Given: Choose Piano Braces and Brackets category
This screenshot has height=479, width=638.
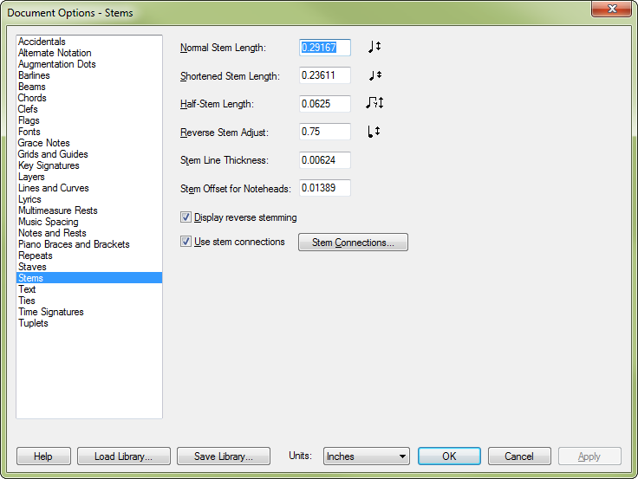Looking at the screenshot, I should (x=74, y=244).
